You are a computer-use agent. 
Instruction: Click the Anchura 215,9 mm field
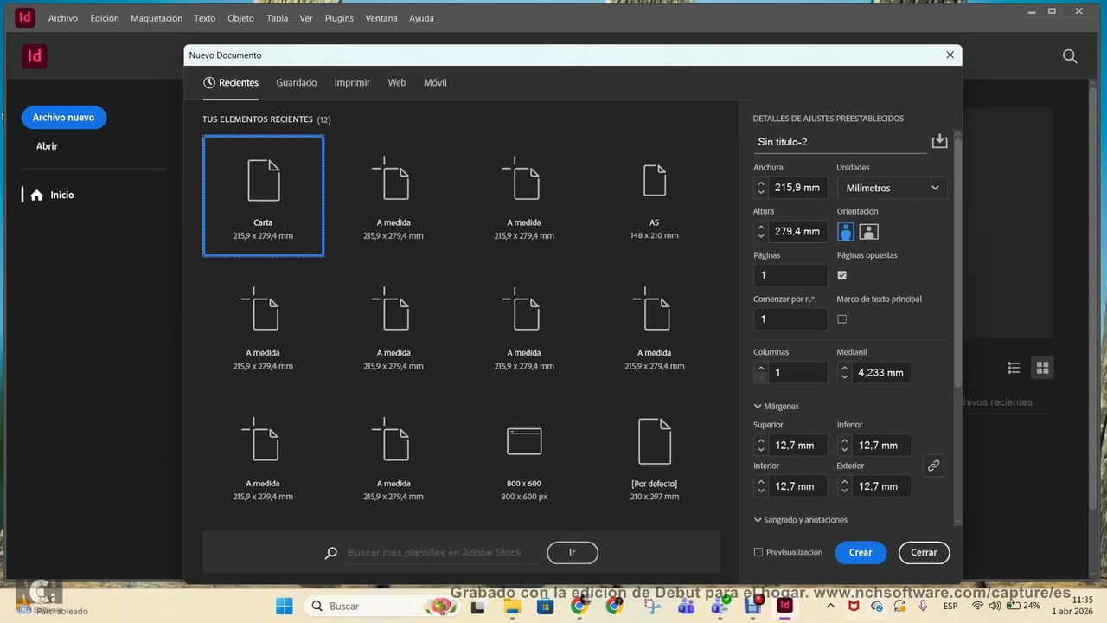(x=797, y=188)
